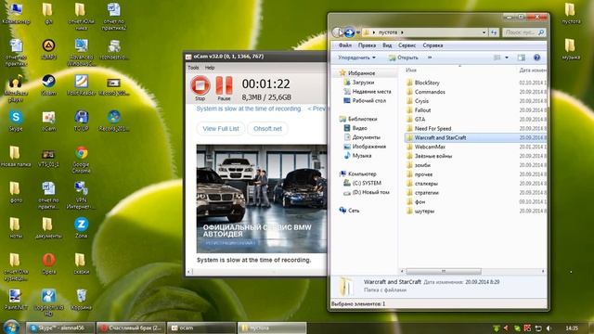Select Сеть in the navigation pane

tap(354, 211)
